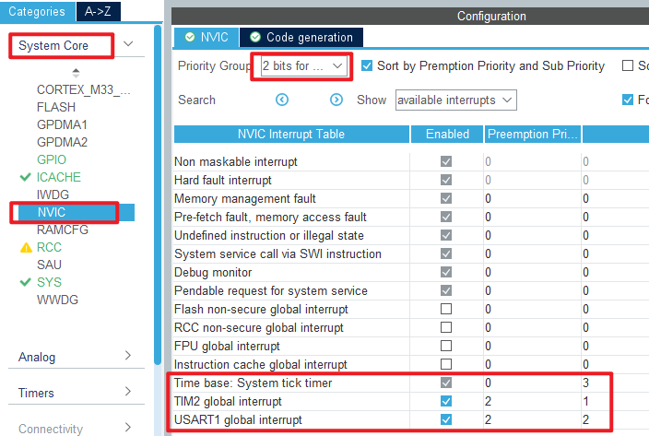Uncheck Sort by Premption Priority and Sub Priority
Viewport: 649px width, 436px height.
[367, 65]
